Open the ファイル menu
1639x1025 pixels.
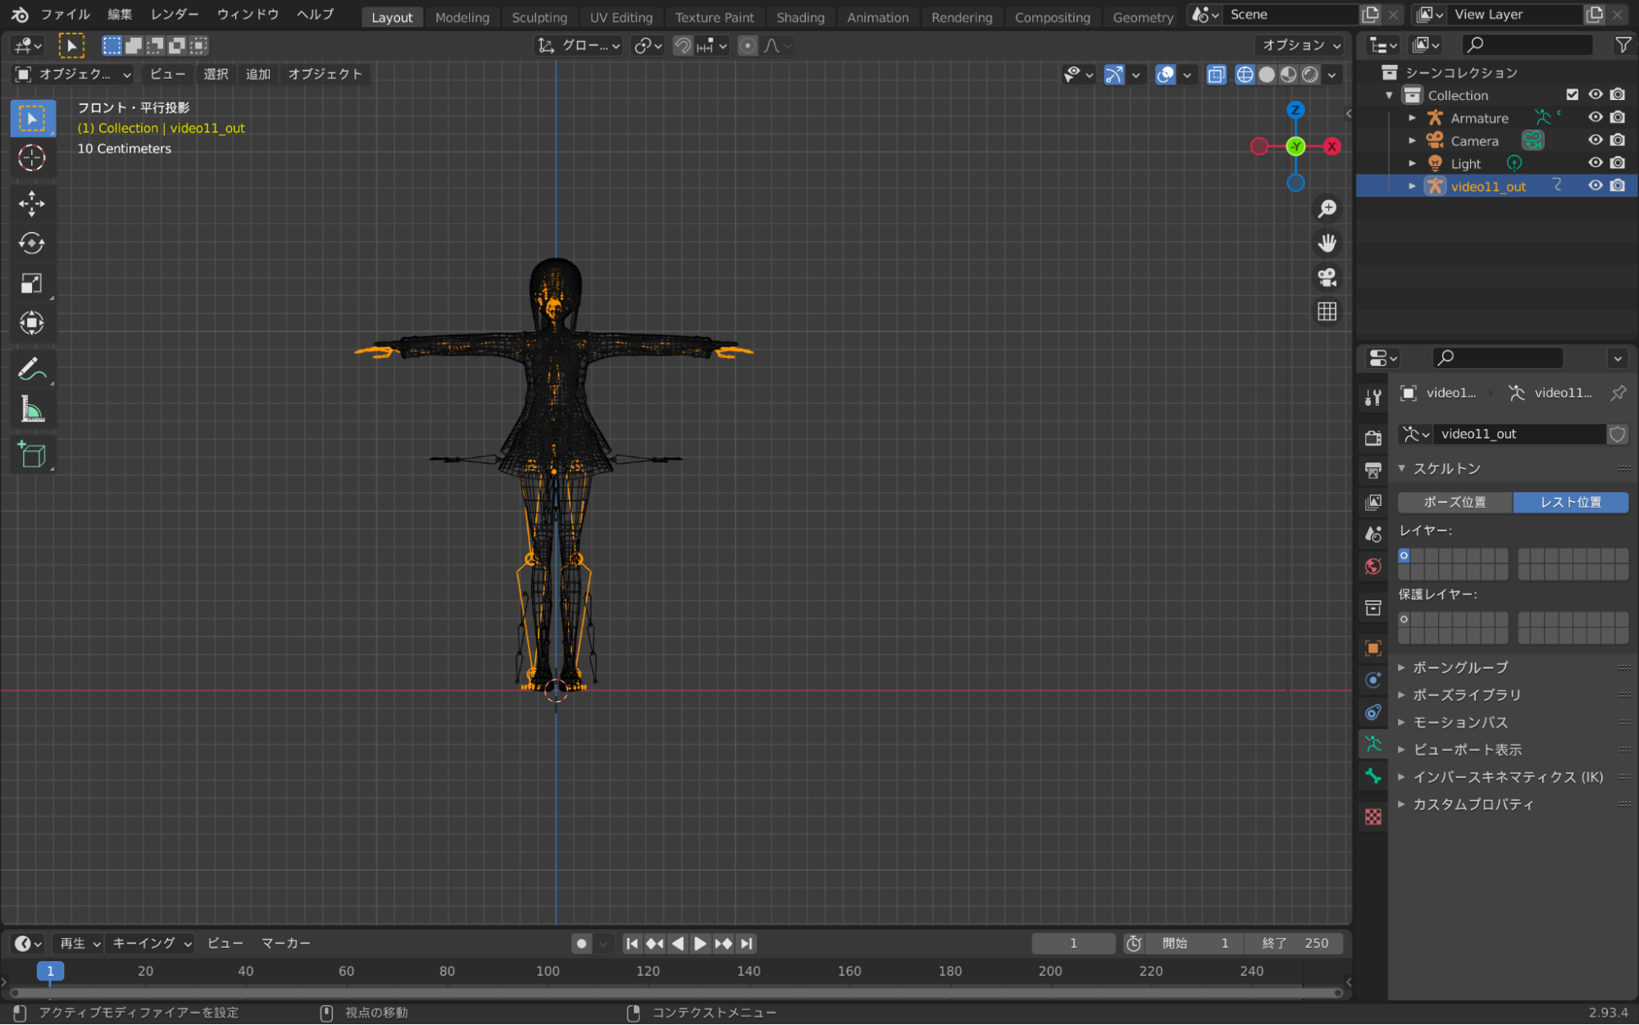coord(66,14)
